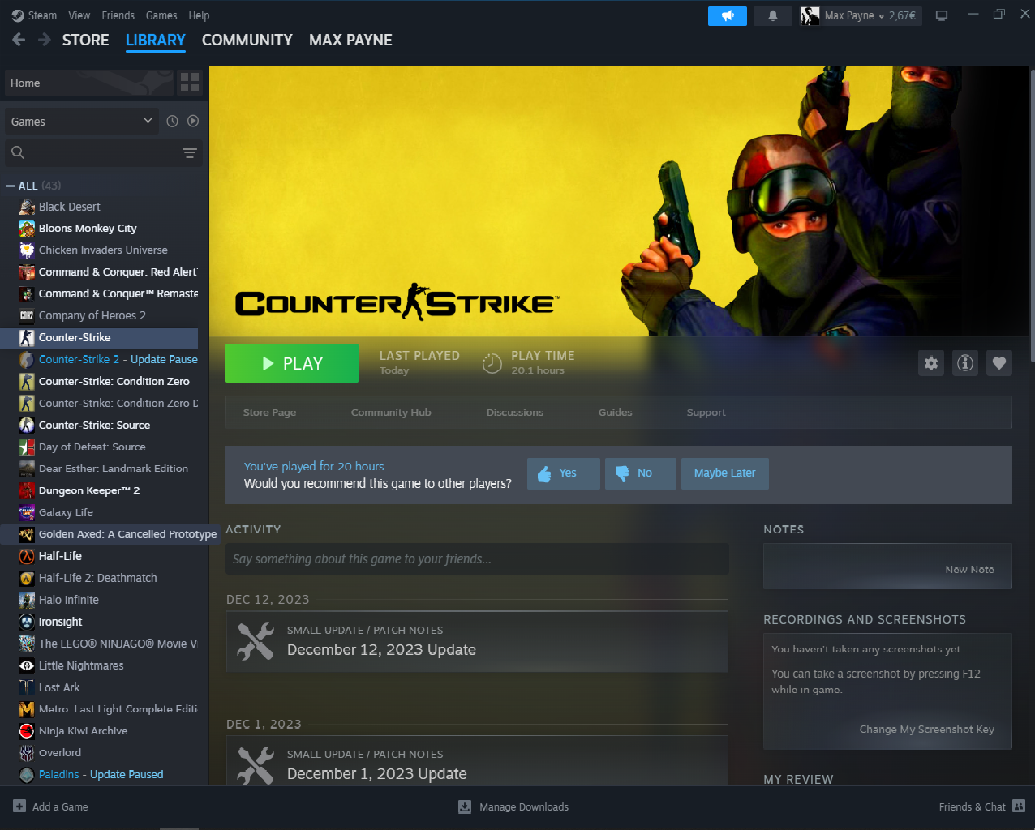Click the Big Picture mode monitor icon
The width and height of the screenshot is (1035, 830).
tap(942, 15)
